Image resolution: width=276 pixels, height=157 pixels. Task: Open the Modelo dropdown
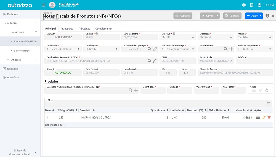coord(254,37)
